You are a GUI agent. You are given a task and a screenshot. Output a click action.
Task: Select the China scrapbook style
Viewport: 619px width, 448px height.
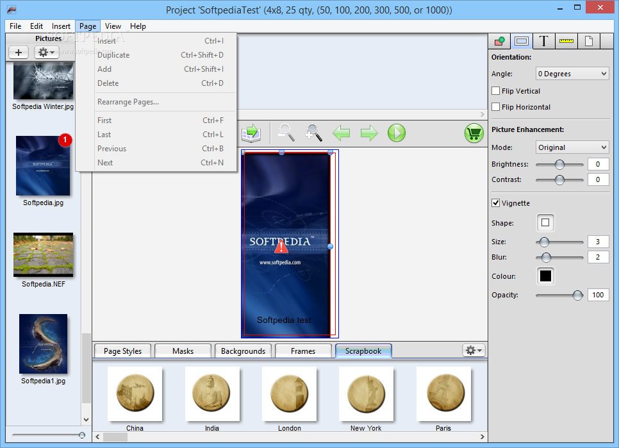pyautogui.click(x=135, y=394)
